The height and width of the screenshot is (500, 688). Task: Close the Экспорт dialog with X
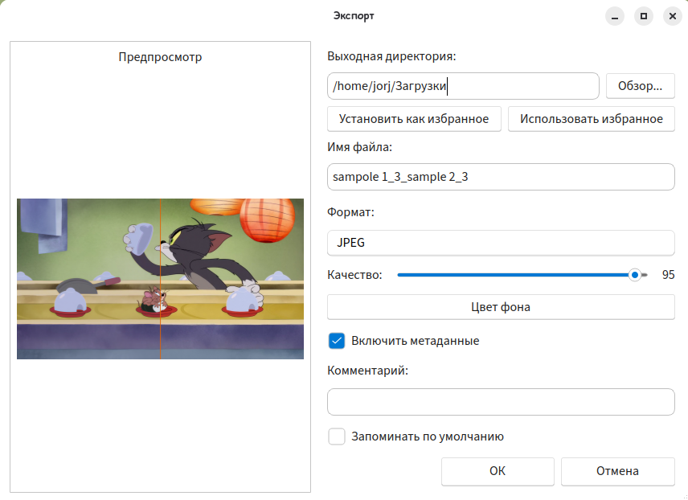point(673,16)
